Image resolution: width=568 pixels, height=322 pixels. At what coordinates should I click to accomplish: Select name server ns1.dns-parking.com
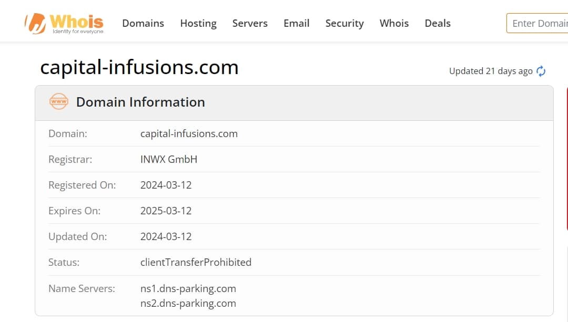coord(188,288)
